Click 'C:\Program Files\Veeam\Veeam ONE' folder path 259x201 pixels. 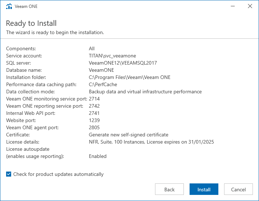point(129,77)
